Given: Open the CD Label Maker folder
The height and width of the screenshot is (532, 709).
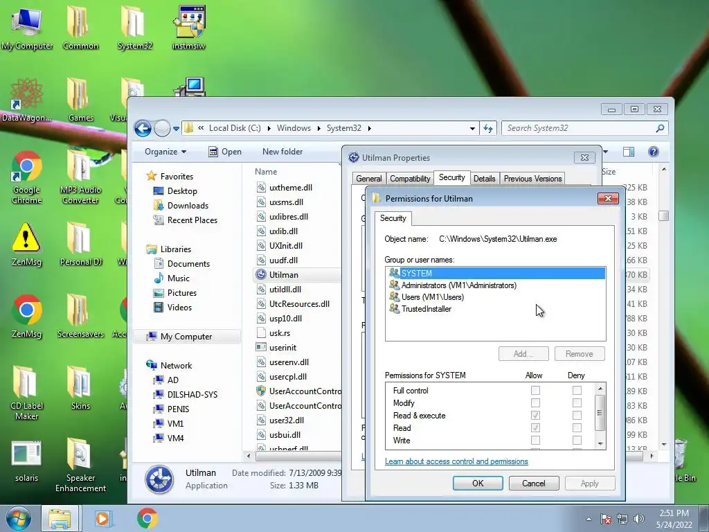Looking at the screenshot, I should pyautogui.click(x=26, y=393).
